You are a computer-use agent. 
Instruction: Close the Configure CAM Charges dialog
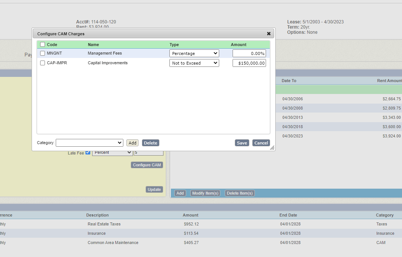point(269,33)
